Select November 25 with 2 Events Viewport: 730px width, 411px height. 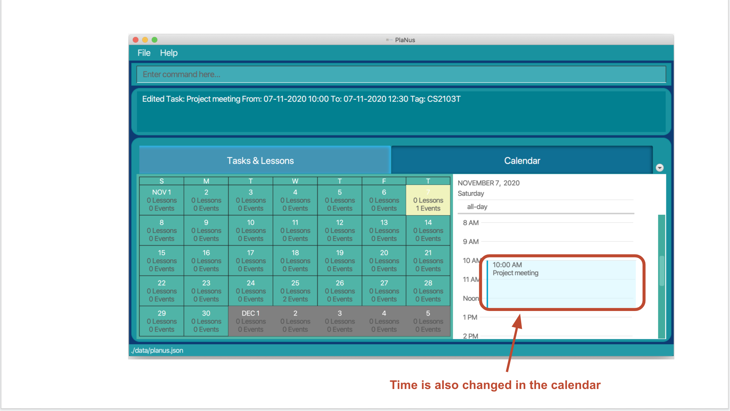tap(295, 291)
